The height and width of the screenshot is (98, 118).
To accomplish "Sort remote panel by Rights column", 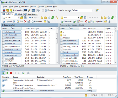I will [109, 29].
